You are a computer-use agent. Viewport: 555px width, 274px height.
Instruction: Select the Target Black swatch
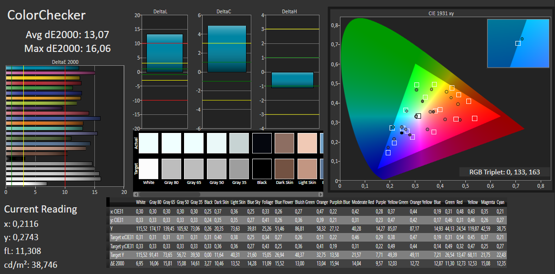[x=262, y=169]
